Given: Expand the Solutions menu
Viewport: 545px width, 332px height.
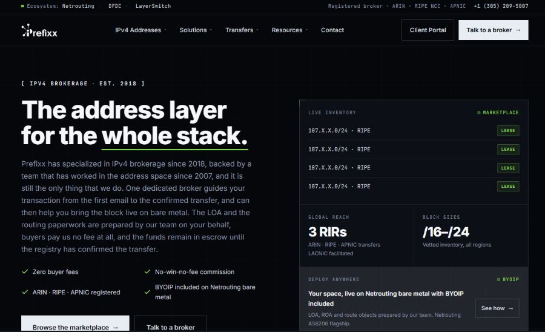Looking at the screenshot, I should click(196, 30).
